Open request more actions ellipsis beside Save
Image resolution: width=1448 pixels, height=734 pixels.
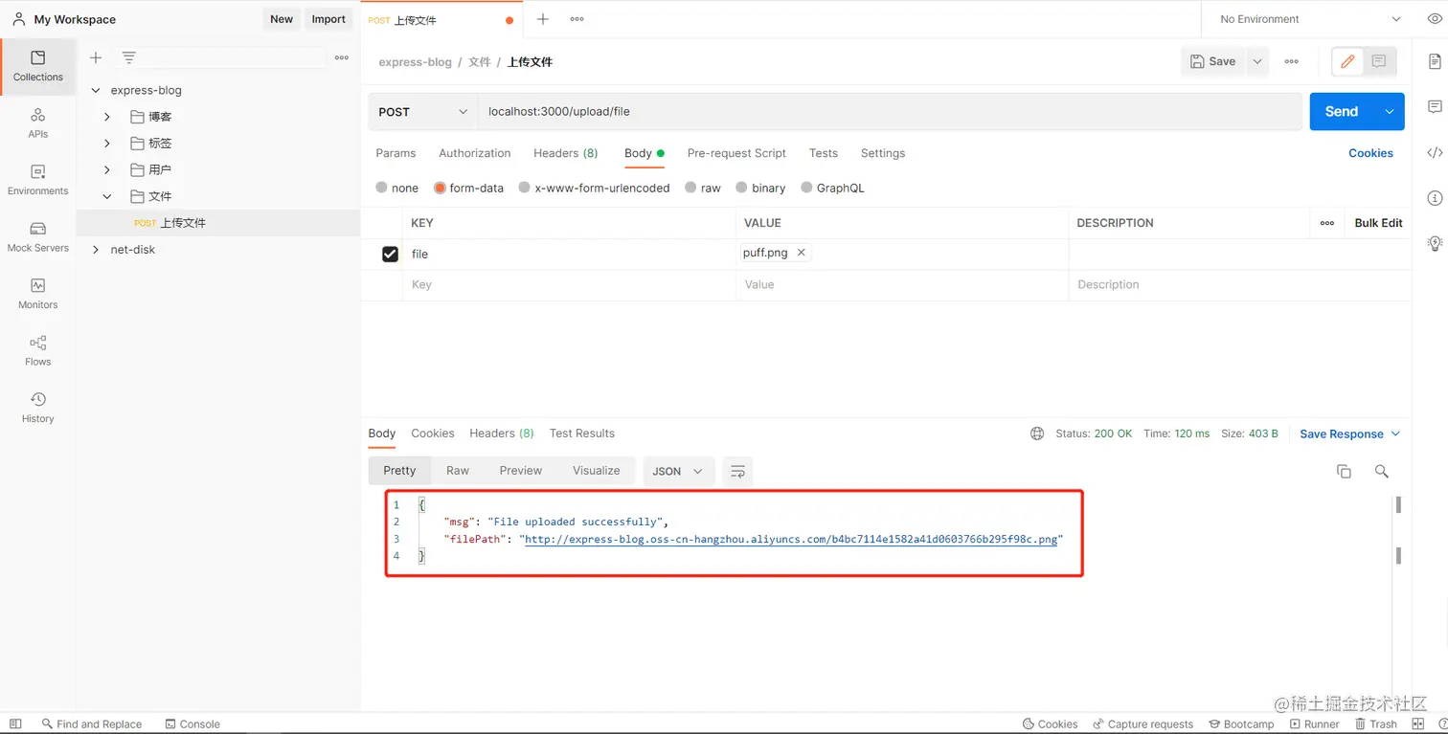[x=1291, y=61]
